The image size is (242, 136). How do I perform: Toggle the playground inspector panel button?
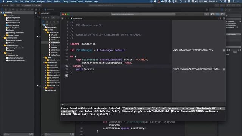point(222,14)
